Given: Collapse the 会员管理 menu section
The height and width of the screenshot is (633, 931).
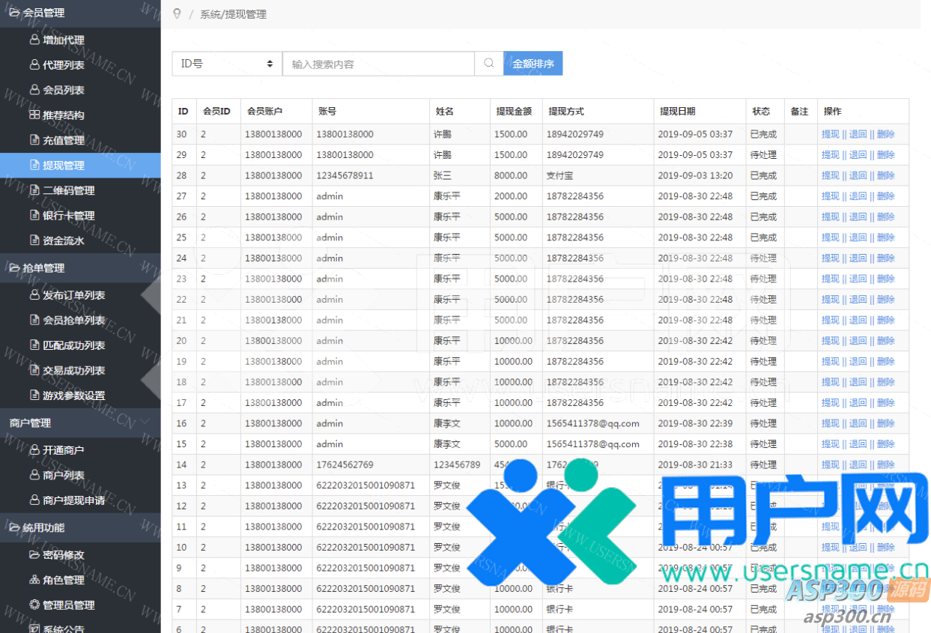Looking at the screenshot, I should coord(80,13).
